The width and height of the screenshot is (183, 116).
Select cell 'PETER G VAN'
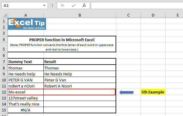(26, 80)
